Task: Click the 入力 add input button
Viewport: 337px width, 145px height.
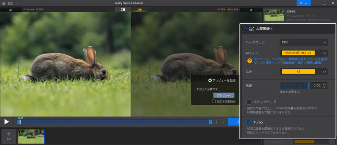Action: (9, 136)
